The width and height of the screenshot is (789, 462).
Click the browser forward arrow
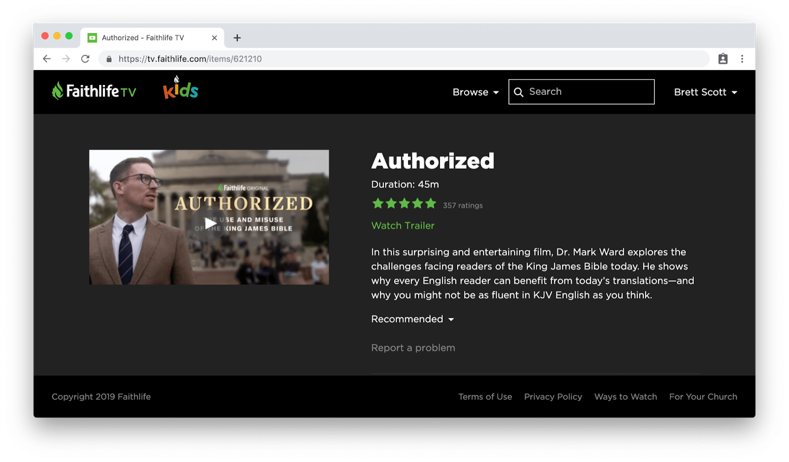(x=66, y=59)
